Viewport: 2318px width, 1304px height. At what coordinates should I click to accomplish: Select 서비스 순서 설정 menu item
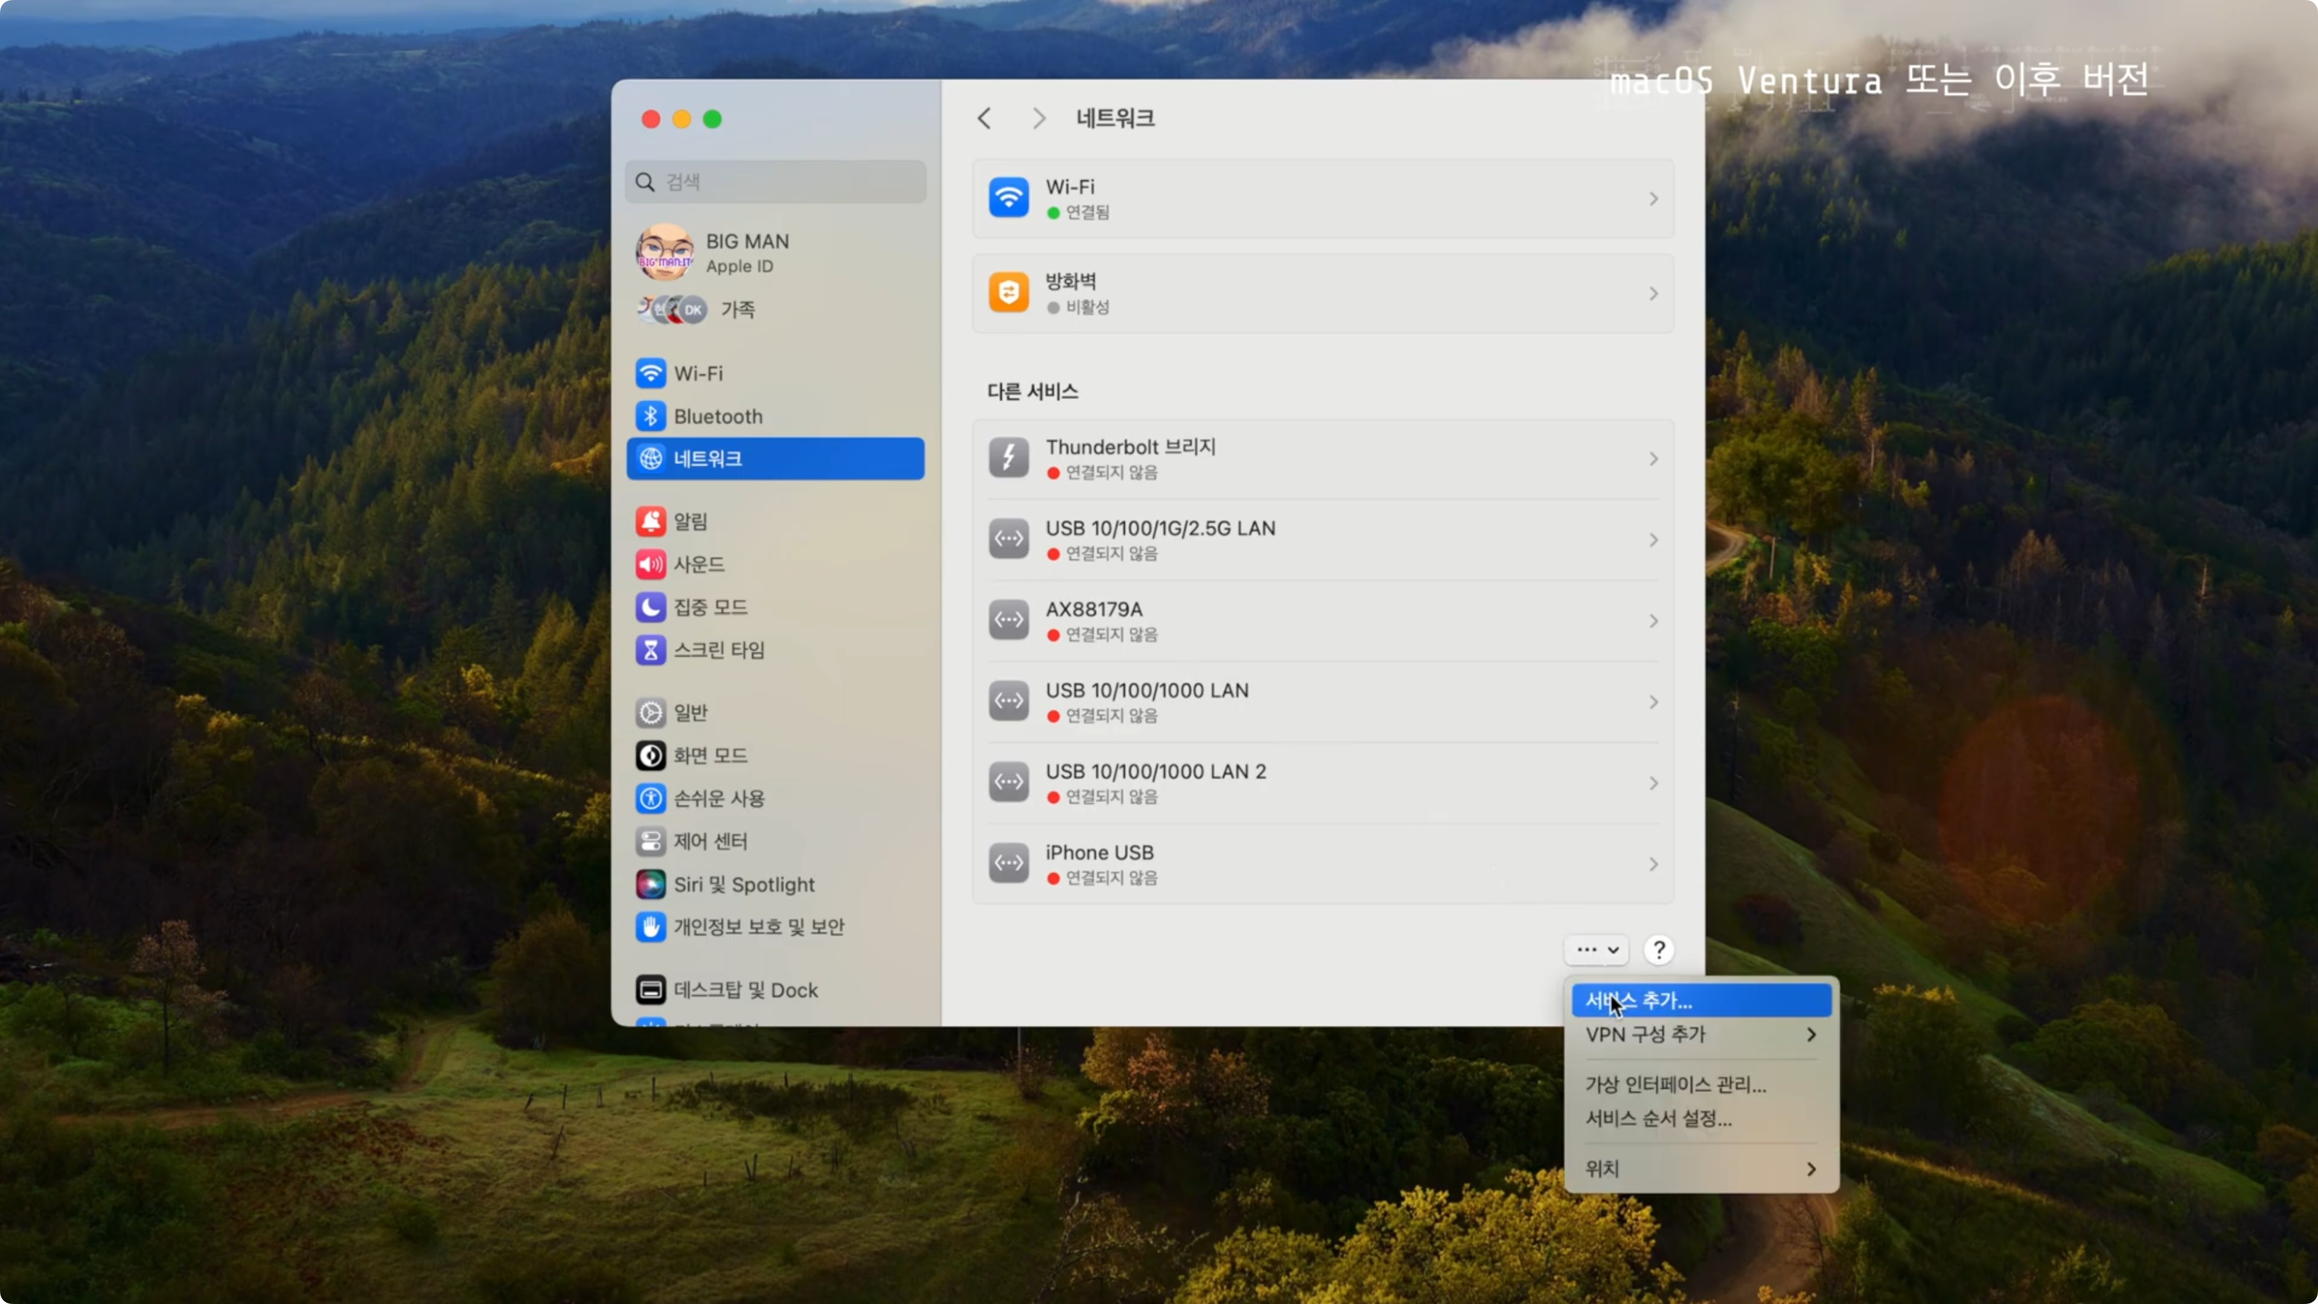click(1658, 1117)
